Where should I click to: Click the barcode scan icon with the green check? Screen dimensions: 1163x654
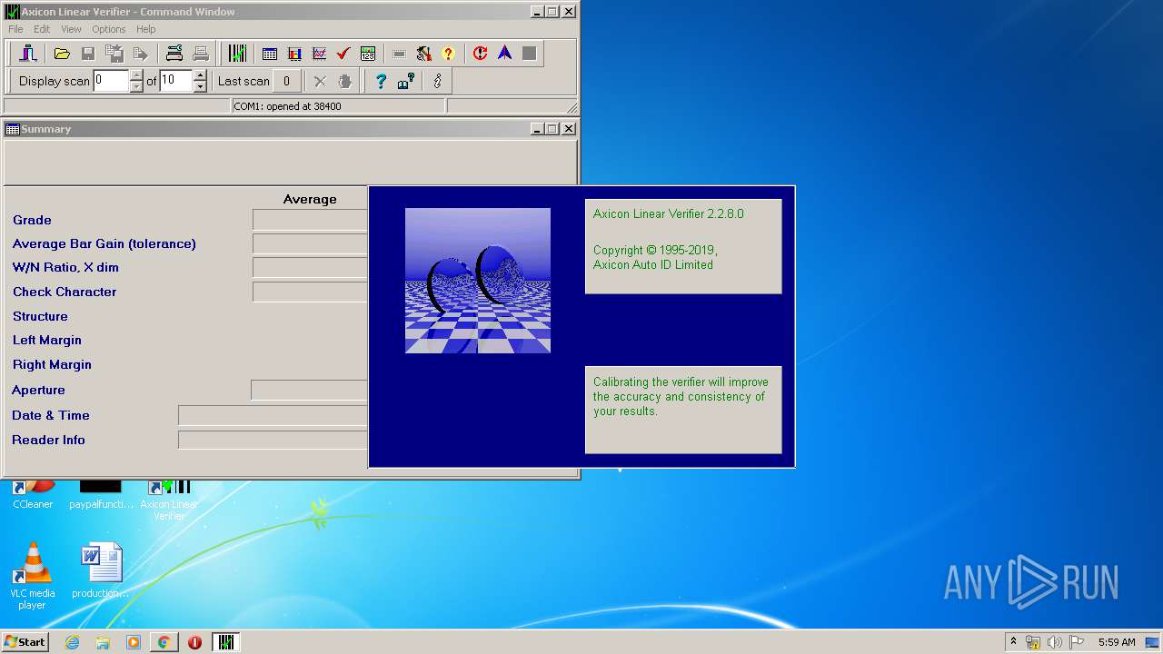(237, 54)
